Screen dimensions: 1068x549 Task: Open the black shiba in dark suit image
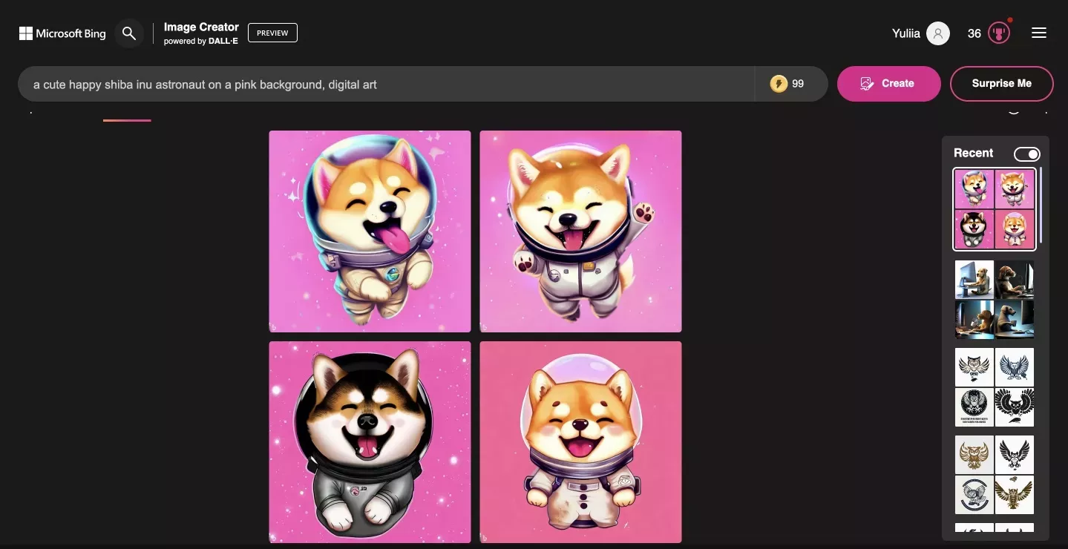[x=370, y=442]
